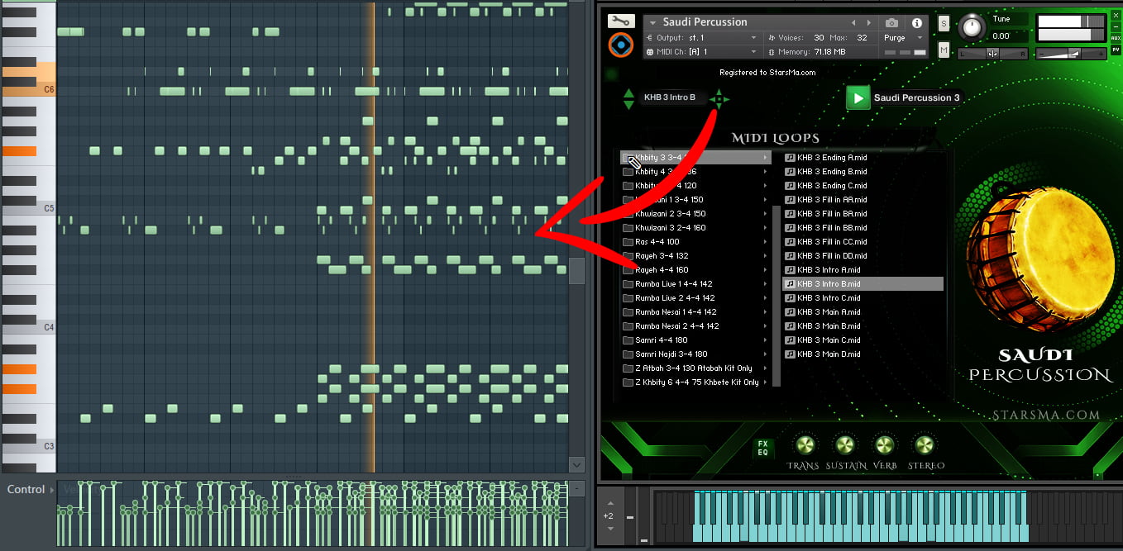
Task: Open the FX EQ panel
Action: click(762, 447)
